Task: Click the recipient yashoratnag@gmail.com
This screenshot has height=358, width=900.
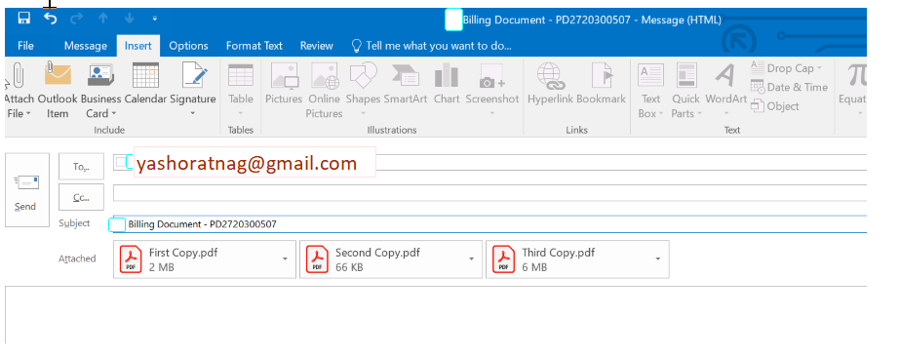Action: tap(248, 164)
